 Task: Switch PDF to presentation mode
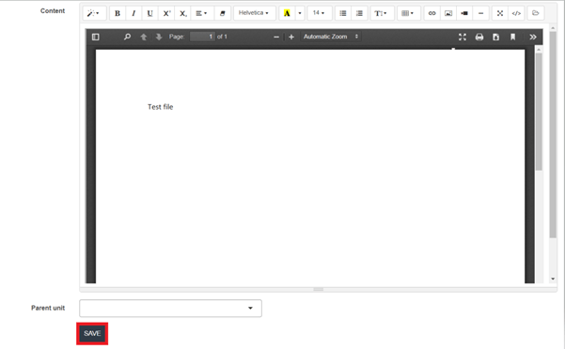[463, 37]
